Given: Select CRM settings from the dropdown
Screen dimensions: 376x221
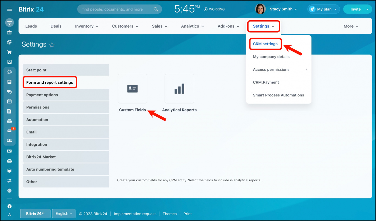Looking at the screenshot, I should click(265, 44).
